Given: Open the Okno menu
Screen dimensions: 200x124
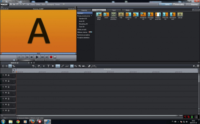Looking at the screenshot, I should pos(44,4).
